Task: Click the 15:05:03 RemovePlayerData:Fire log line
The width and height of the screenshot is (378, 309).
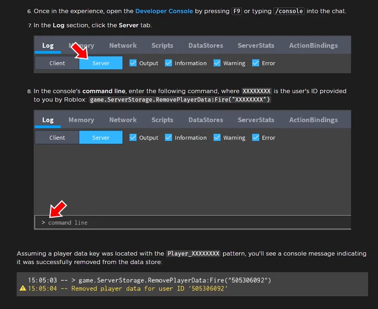Action: [x=150, y=280]
